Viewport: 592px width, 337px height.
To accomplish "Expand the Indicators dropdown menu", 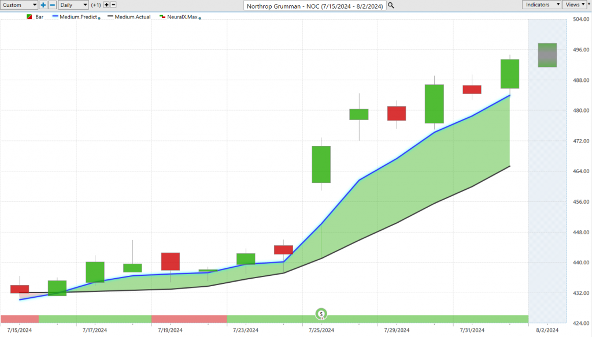I will 542,5.
